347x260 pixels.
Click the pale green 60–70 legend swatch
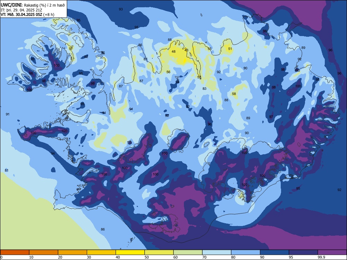click(x=188, y=252)
